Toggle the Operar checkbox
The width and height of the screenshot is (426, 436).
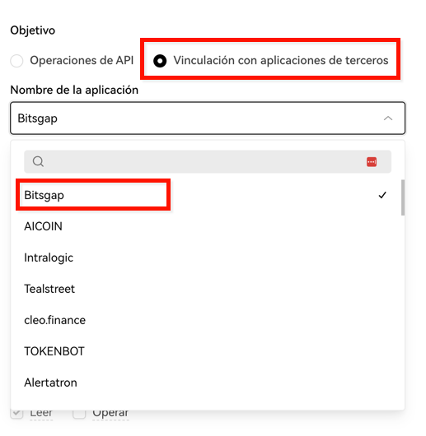pyautogui.click(x=79, y=413)
